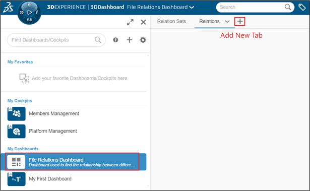Click the information icon
Screen dimensions: 310x191
click(115, 40)
